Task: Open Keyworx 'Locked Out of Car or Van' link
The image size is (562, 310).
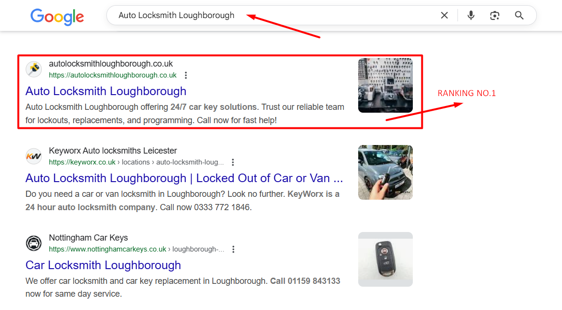Action: pos(184,178)
